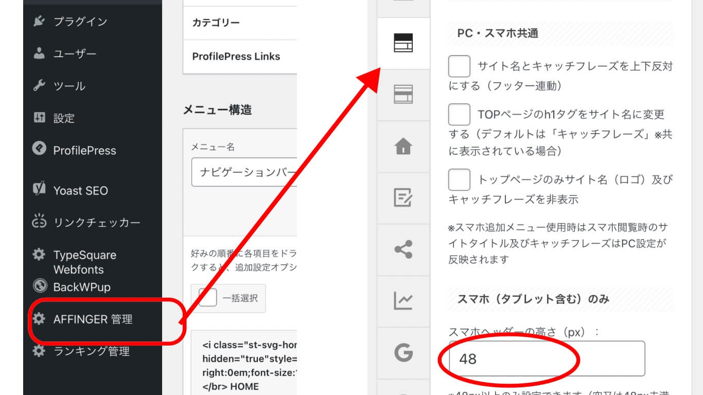703x395 pixels.
Task: Select the post edit tab icon
Action: pyautogui.click(x=403, y=198)
